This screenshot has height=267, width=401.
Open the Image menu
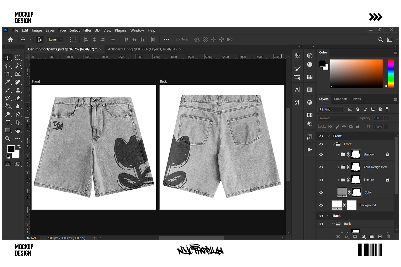(37, 30)
